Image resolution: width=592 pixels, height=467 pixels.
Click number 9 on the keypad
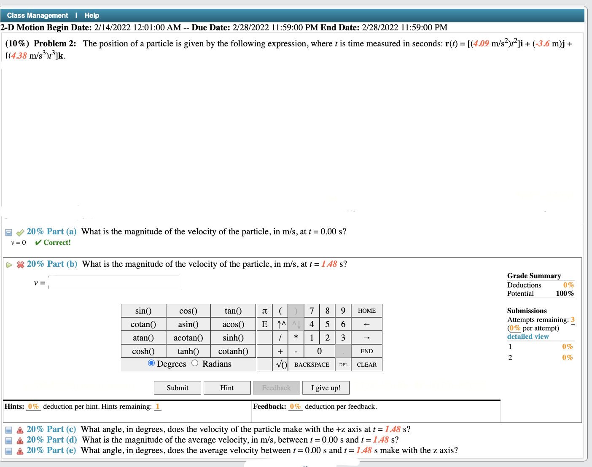coord(343,311)
